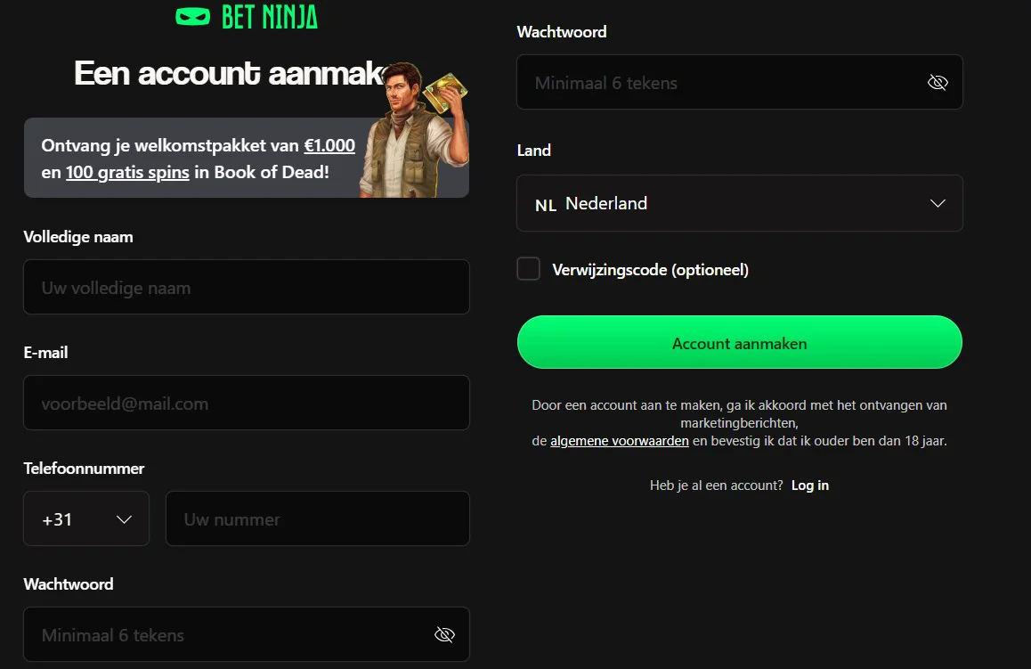Open the 100 gratis spins link
1031x669 pixels.
[x=127, y=172]
